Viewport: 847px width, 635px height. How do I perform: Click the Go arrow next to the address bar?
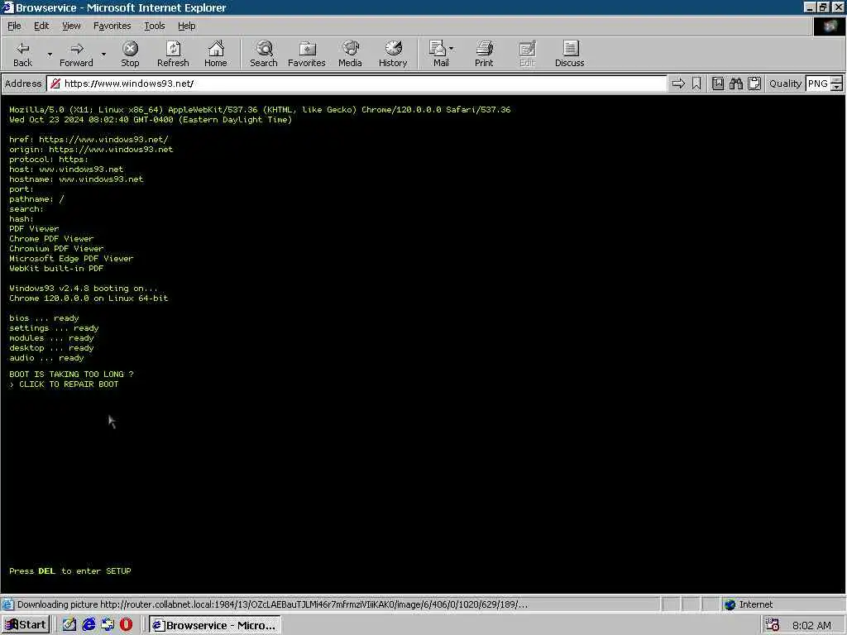[678, 84]
